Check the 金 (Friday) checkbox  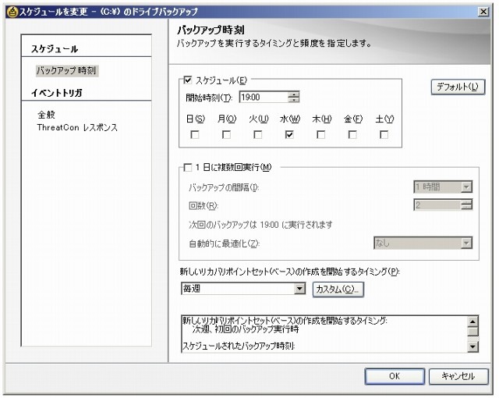[352, 134]
